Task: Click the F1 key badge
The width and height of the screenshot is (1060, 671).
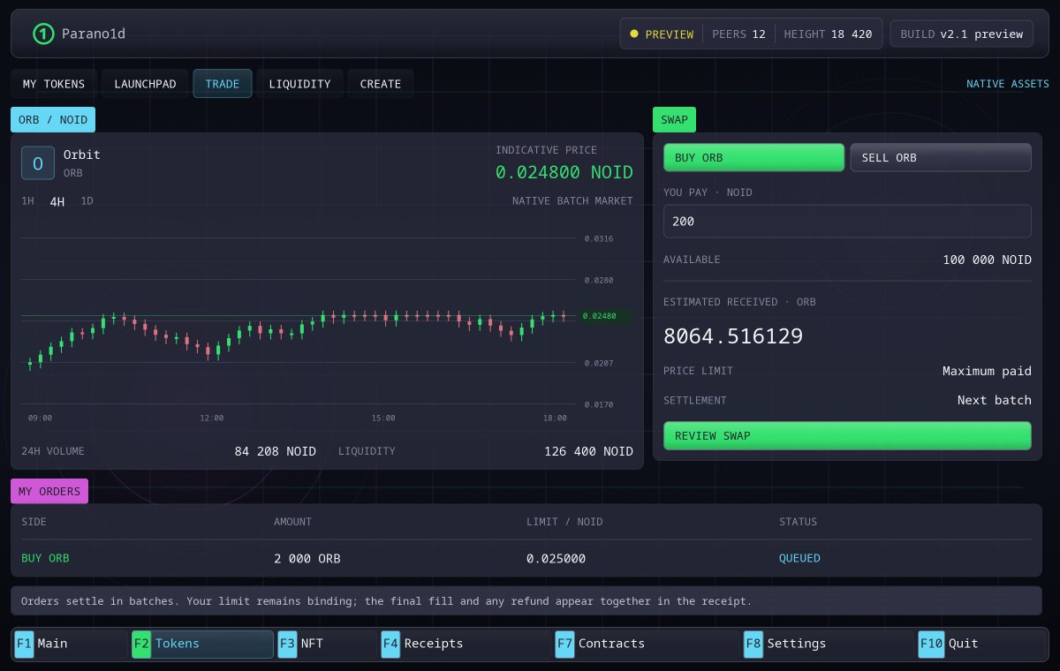Action: tap(24, 644)
